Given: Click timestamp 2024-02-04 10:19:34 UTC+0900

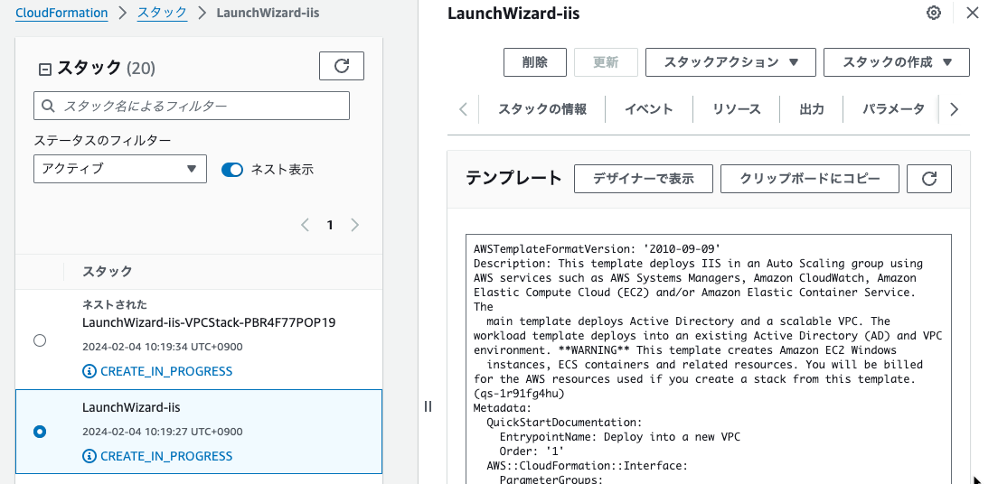Looking at the screenshot, I should coord(163,347).
